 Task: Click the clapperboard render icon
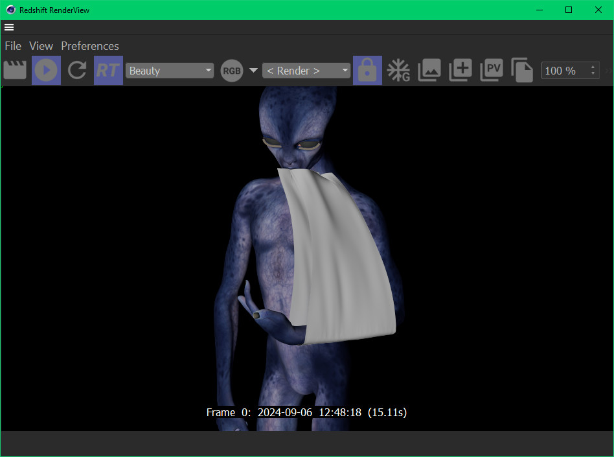coord(15,70)
